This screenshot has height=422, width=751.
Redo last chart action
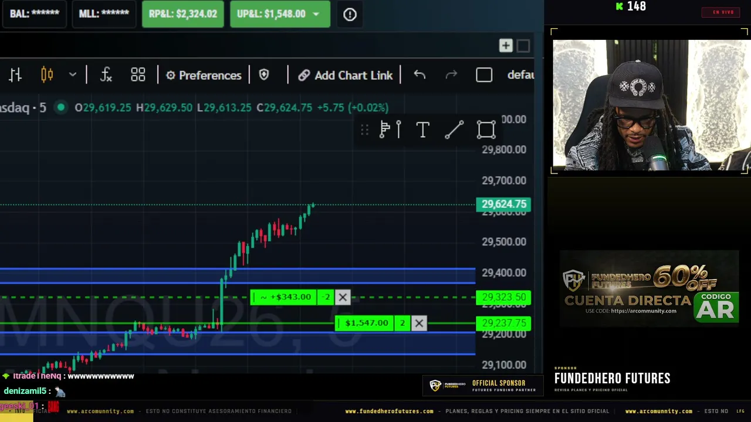click(451, 75)
